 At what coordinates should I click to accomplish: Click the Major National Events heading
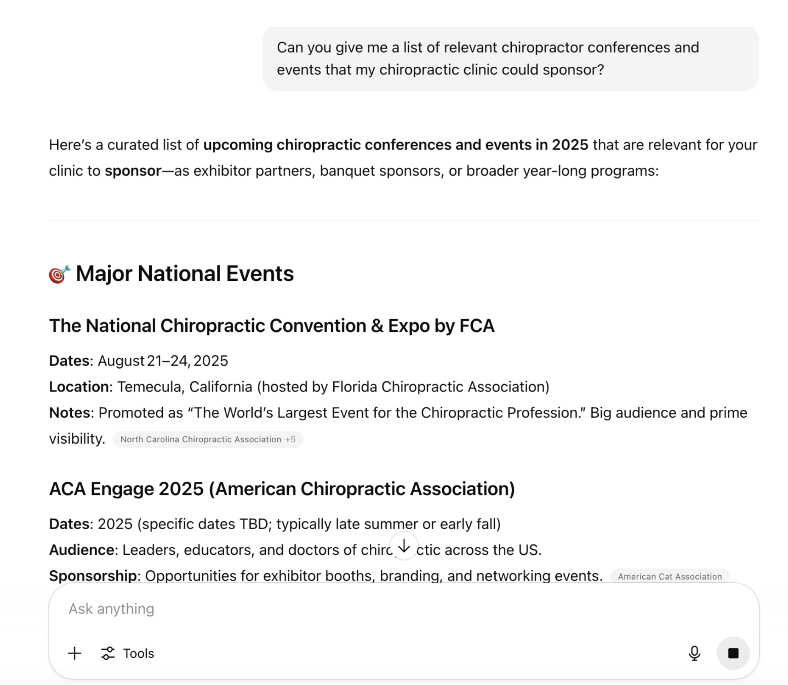[185, 274]
